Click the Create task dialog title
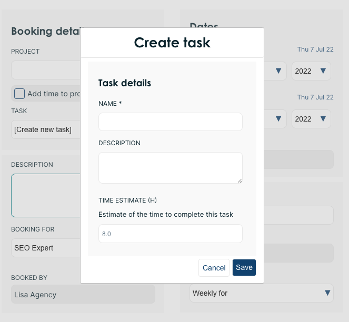The image size is (349, 322). click(x=172, y=43)
